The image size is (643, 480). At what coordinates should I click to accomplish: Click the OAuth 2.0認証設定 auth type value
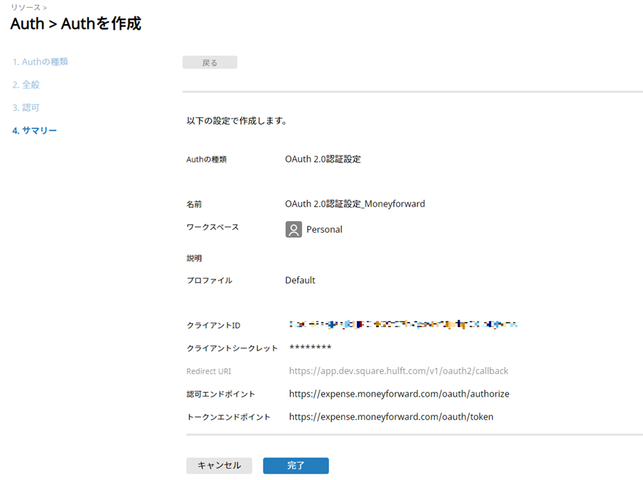(322, 159)
